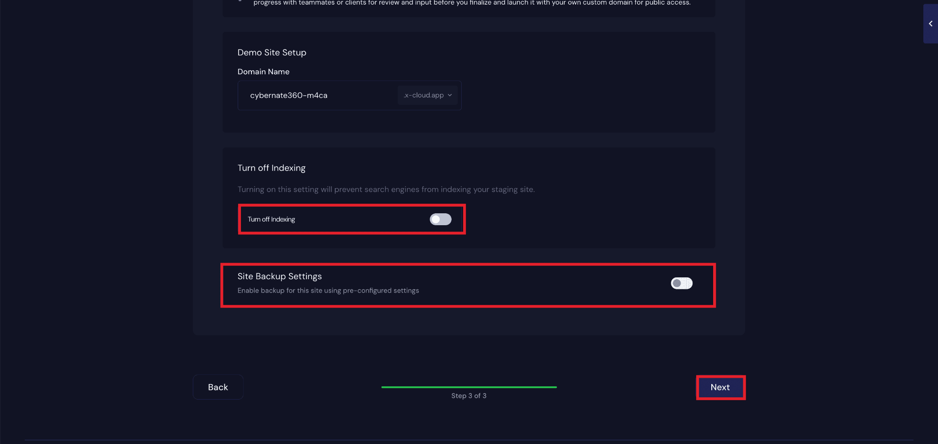Click the "Enable backup for this site" description
The height and width of the screenshot is (444, 938).
(328, 291)
